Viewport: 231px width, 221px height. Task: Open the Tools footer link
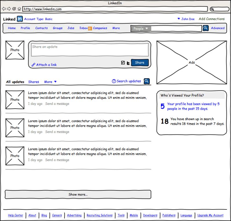click(121, 215)
